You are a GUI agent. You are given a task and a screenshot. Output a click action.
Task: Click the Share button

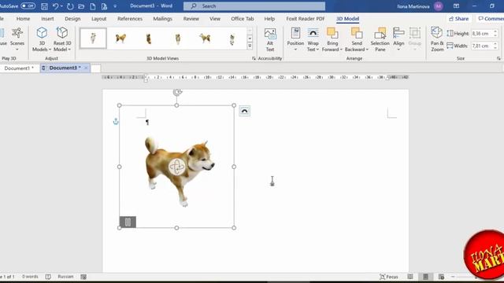click(458, 19)
